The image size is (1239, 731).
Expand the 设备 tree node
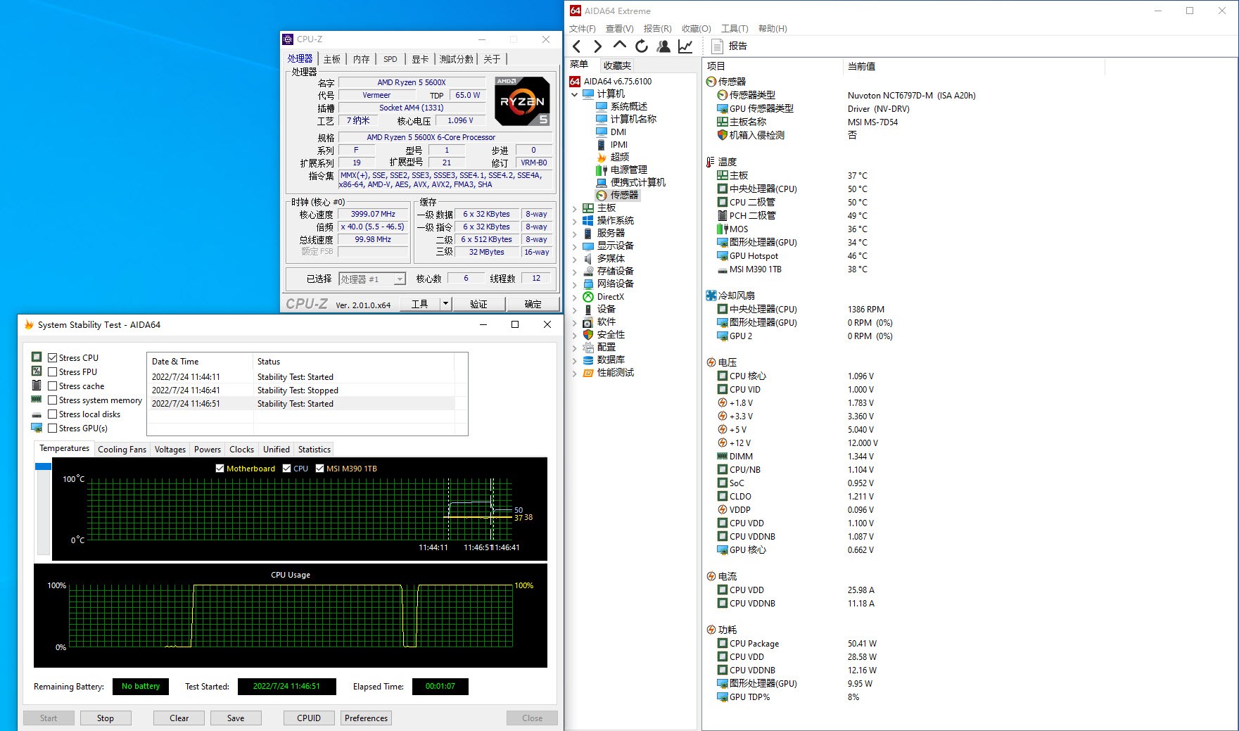(575, 310)
